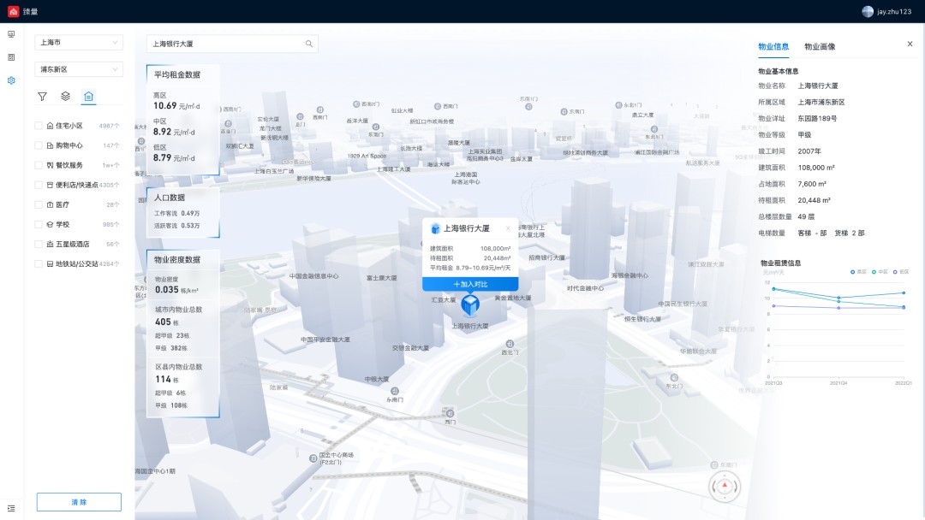Click the 时代金融中心 map label

(585, 288)
